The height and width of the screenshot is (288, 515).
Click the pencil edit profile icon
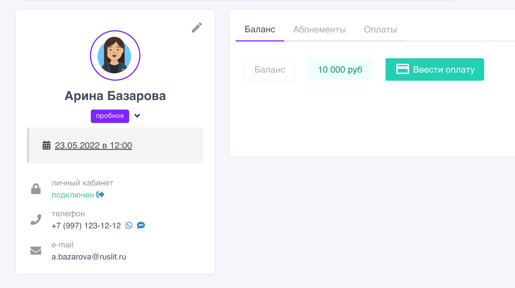tap(197, 27)
